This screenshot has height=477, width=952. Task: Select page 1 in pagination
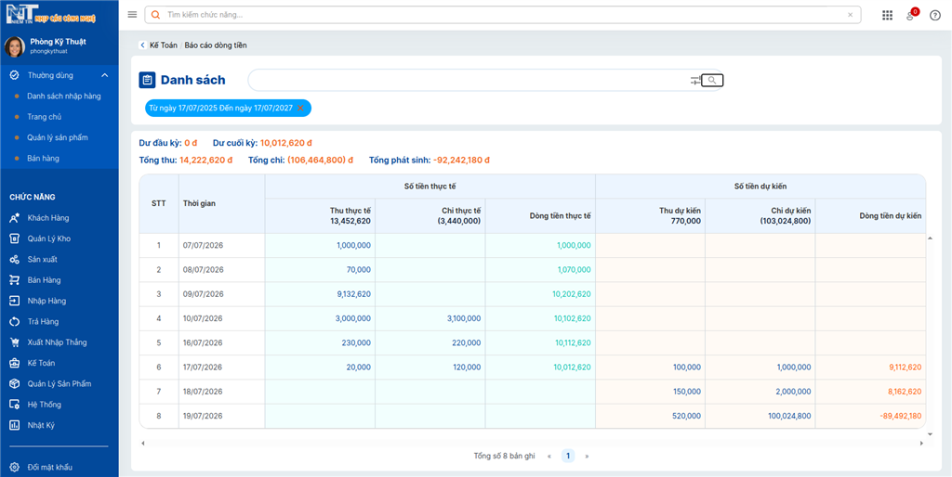coord(568,456)
